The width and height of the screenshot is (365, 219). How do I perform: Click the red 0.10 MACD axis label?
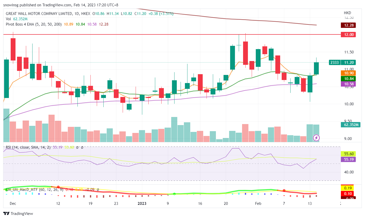pos(348,193)
